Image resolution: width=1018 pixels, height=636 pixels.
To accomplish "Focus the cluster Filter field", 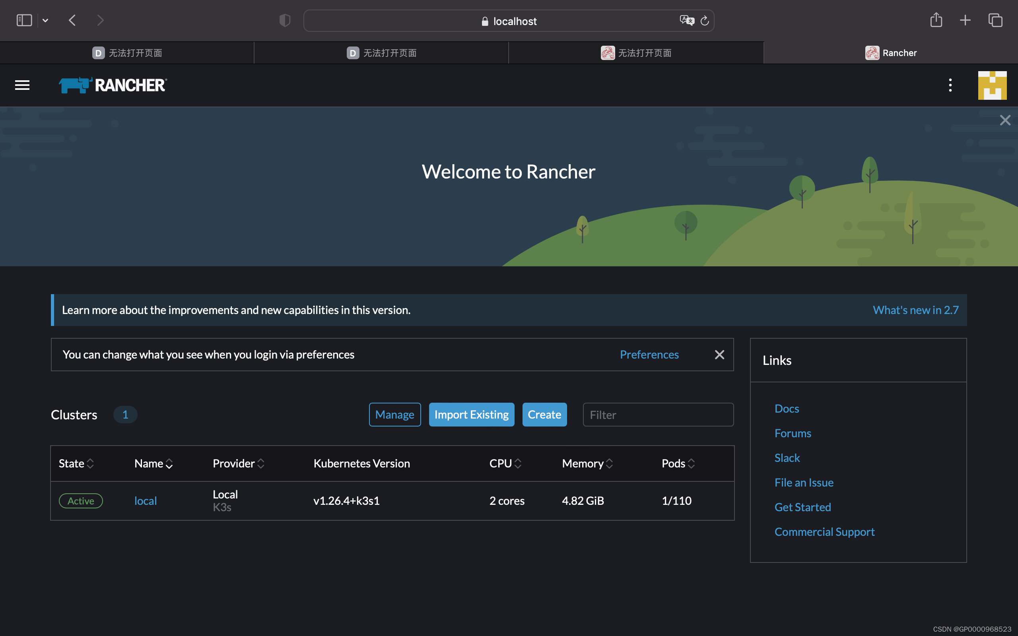I will pyautogui.click(x=658, y=415).
